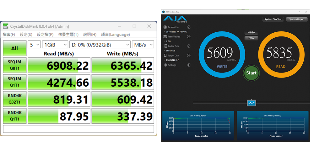Expand the Resolution chevron
The image size is (314, 157).
pos(189,27)
